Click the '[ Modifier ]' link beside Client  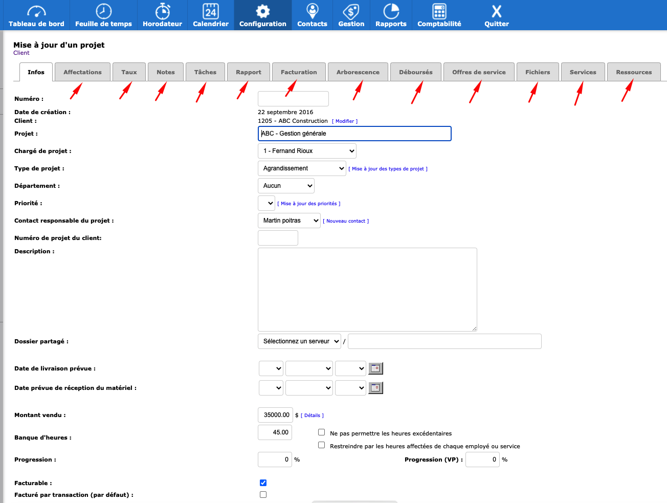click(x=345, y=121)
